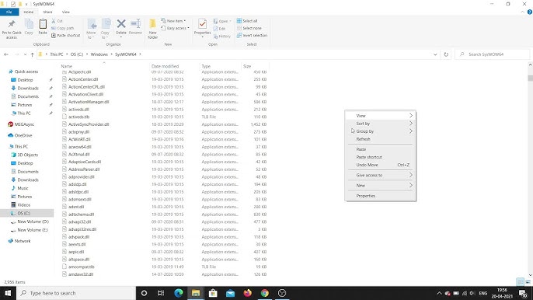Screen dimensions: 533x300
Task: Click Pin to Quick access icon
Action: click(12, 29)
